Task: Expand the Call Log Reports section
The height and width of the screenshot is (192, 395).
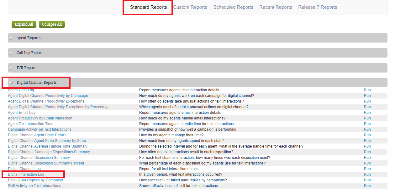Action: click(x=197, y=53)
